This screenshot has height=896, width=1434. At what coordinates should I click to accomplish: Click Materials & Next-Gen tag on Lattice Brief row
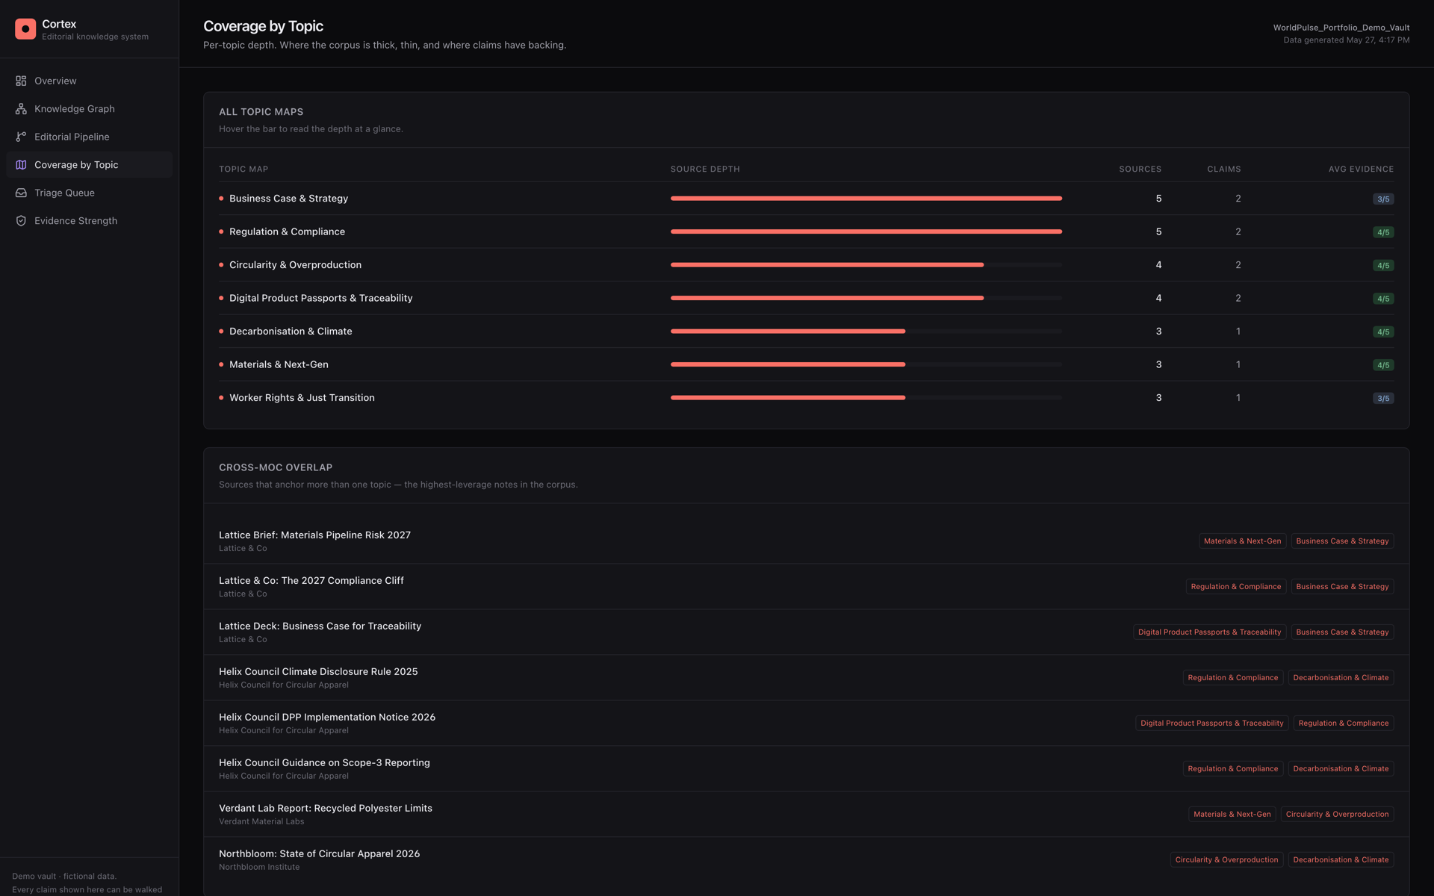pos(1242,541)
